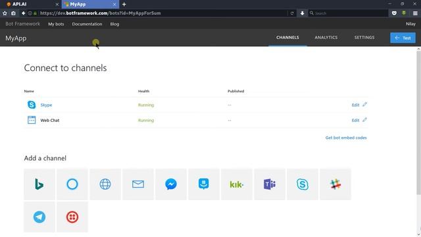
Task: Click the Bot Framework logo text
Action: point(23,24)
